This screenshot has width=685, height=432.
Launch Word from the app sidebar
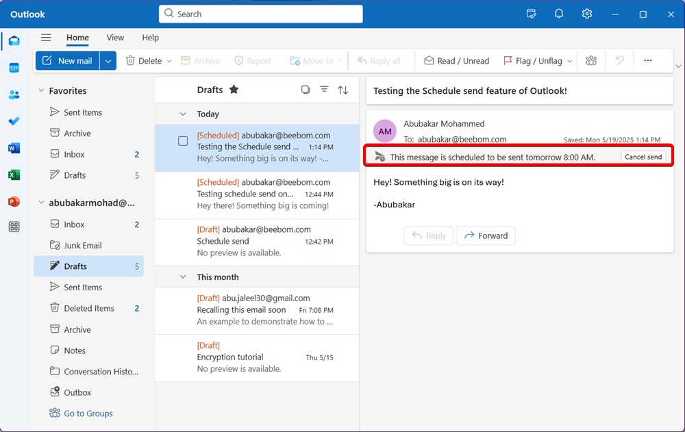point(14,148)
